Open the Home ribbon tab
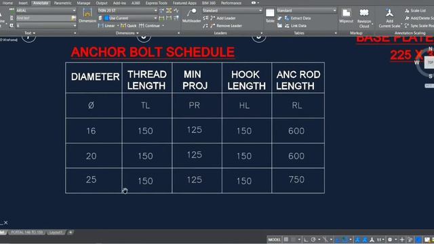The height and width of the screenshot is (244, 434). [7, 3]
